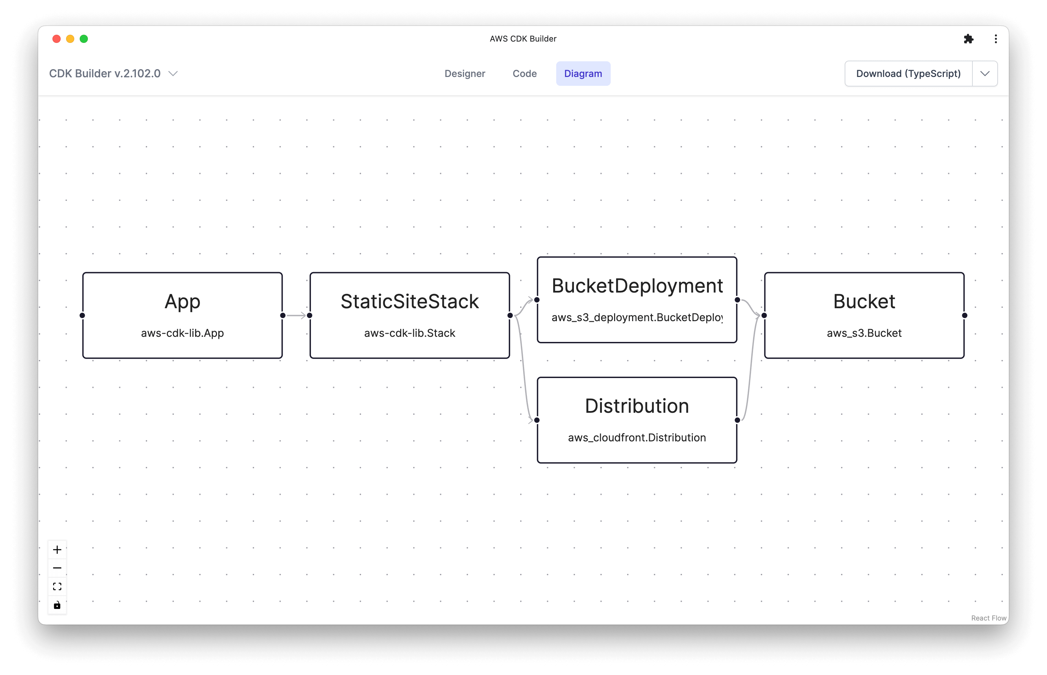Select the StaticSiteStack node

[409, 316]
